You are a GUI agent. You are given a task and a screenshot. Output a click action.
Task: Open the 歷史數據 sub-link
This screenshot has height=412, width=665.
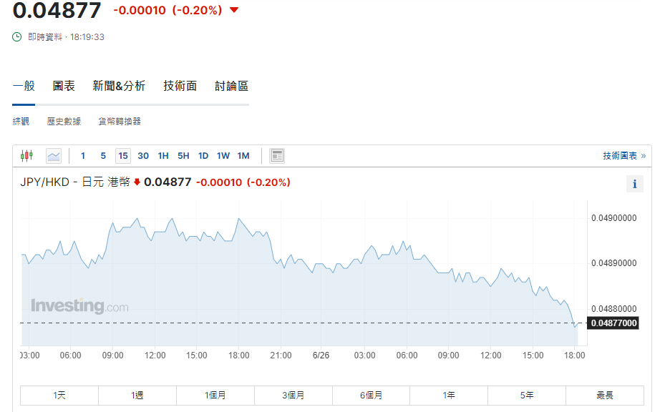coord(64,122)
